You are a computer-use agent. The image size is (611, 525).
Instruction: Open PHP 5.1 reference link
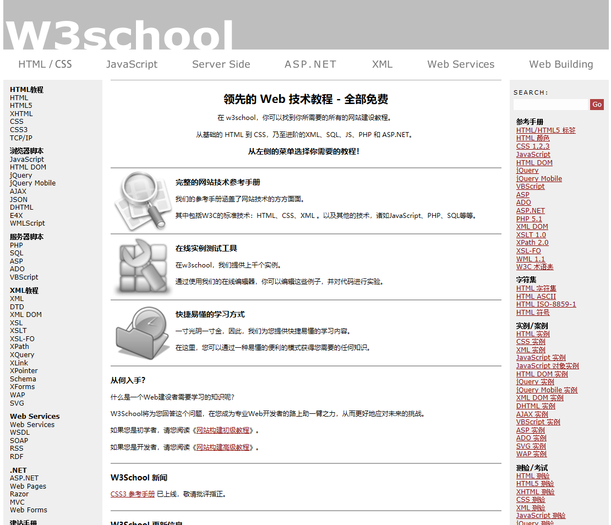(x=529, y=219)
